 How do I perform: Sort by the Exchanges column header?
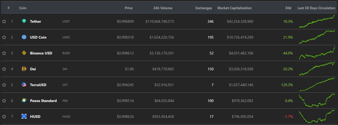[204, 8]
